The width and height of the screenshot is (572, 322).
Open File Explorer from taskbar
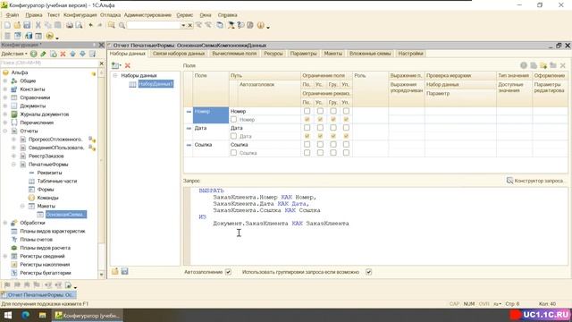coord(42,315)
